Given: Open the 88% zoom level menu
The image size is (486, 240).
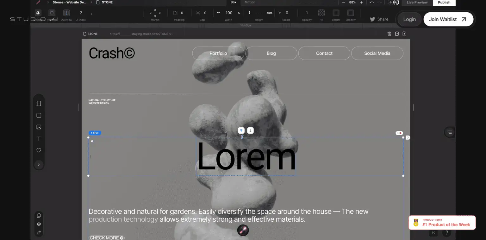Looking at the screenshot, I should click(352, 2).
